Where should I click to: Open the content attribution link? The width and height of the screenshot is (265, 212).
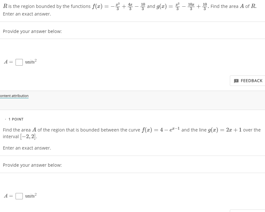point(14,96)
